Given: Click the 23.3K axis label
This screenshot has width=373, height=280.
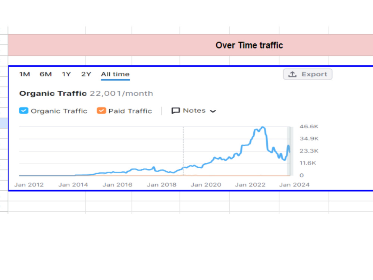Looking at the screenshot, I should click(309, 151).
